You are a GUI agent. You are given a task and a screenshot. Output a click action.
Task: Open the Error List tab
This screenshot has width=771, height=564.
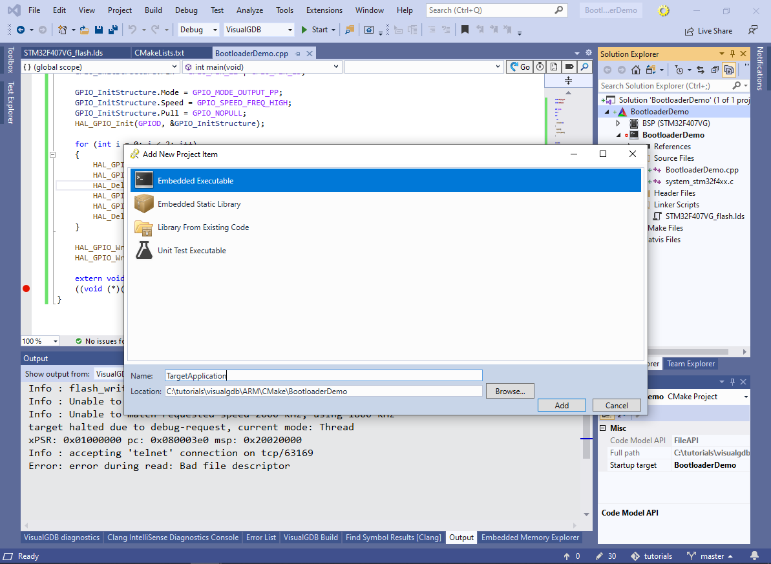pyautogui.click(x=261, y=538)
